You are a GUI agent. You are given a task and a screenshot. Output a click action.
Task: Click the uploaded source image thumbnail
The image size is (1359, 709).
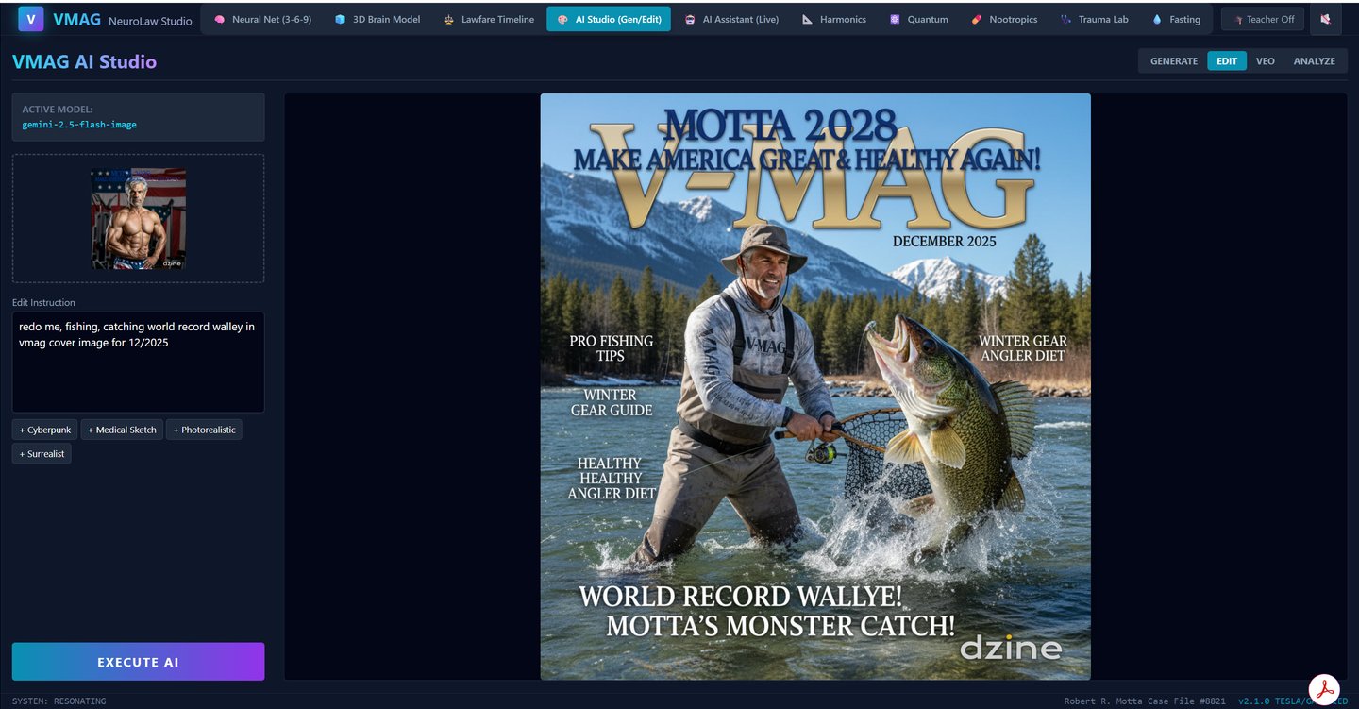138,219
